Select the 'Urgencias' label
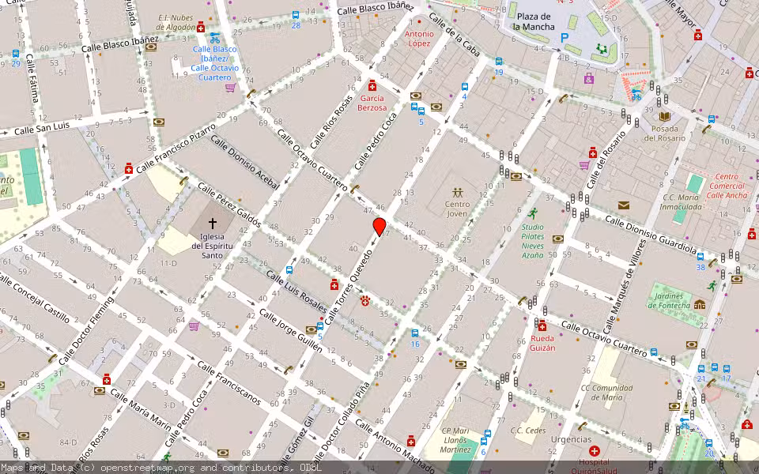This screenshot has height=474, width=759. point(571,439)
